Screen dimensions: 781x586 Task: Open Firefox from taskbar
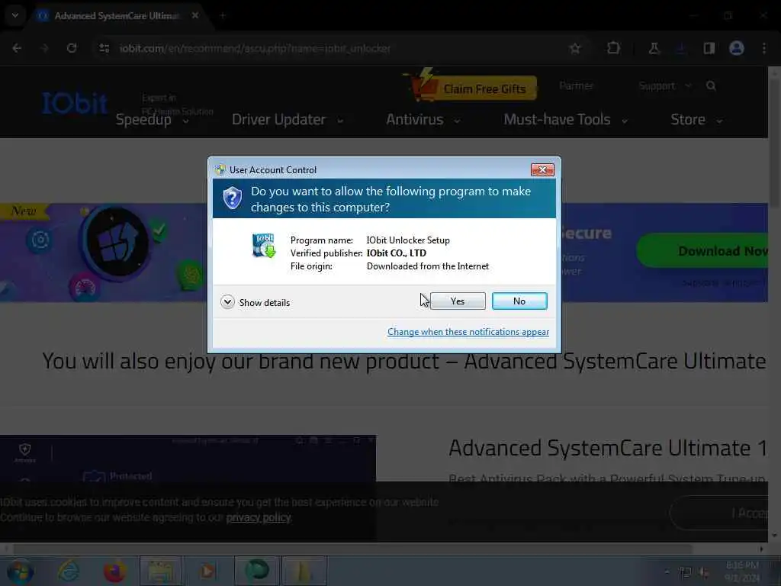pos(114,571)
